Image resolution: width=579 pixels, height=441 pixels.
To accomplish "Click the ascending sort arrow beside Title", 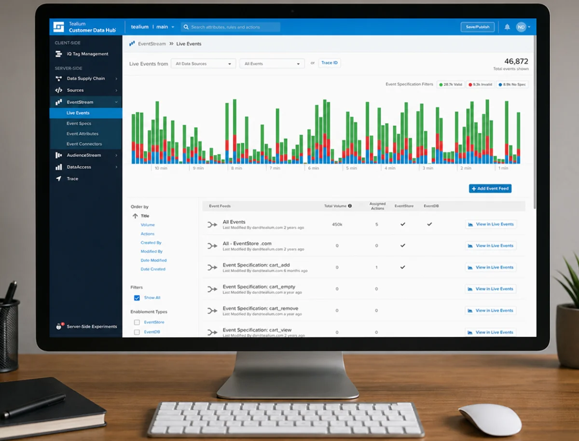I will (135, 216).
